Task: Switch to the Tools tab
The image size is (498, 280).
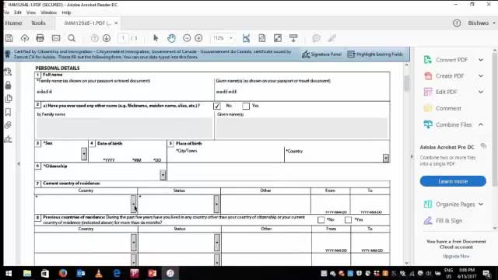Action: pyautogui.click(x=38, y=23)
